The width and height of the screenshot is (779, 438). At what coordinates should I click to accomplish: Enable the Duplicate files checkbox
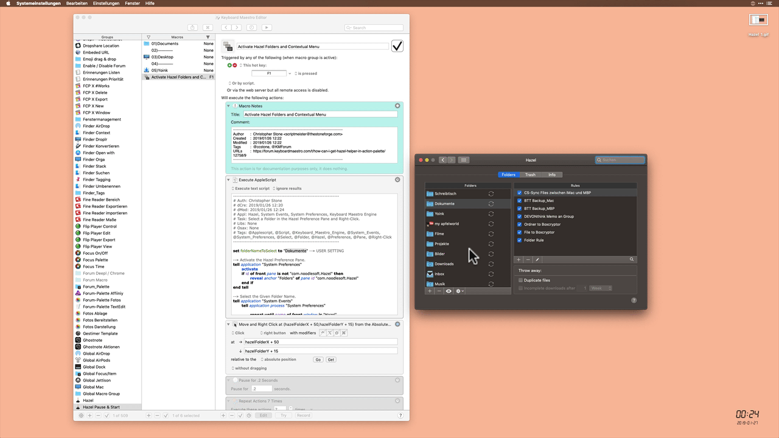coord(520,280)
